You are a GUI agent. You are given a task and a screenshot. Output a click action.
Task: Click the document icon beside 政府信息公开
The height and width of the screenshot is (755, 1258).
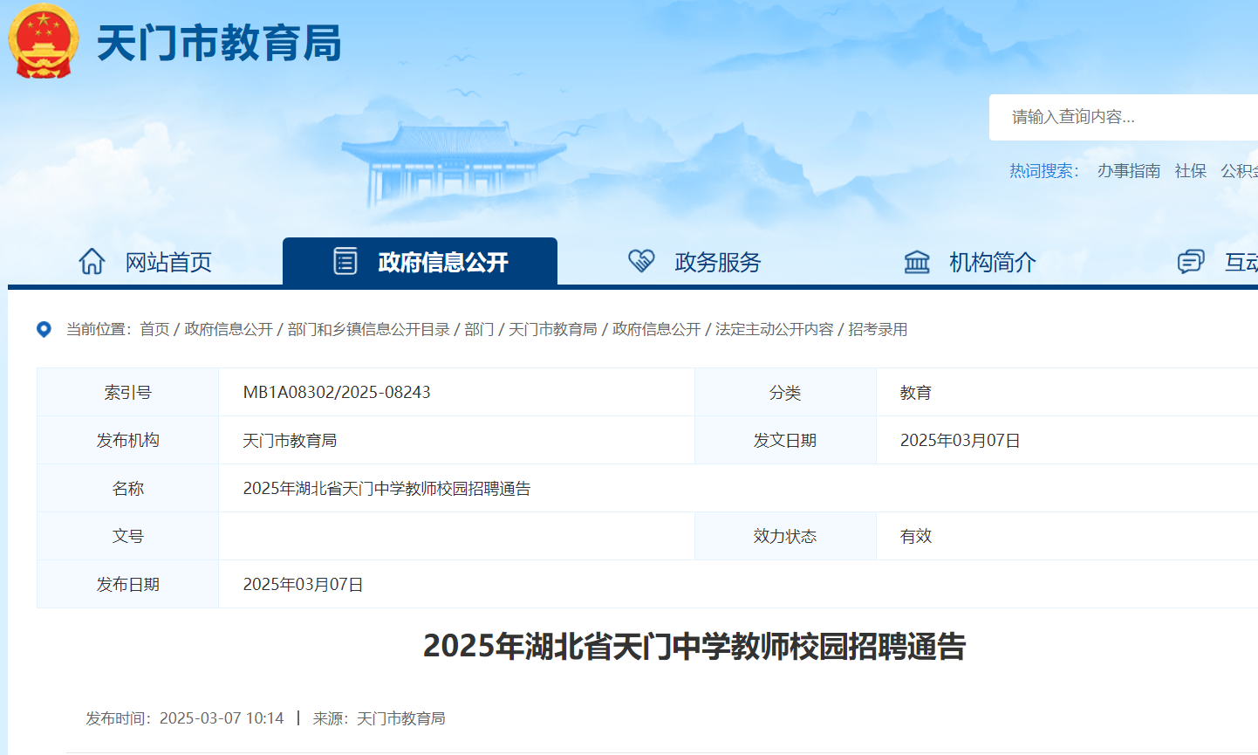[x=345, y=261]
